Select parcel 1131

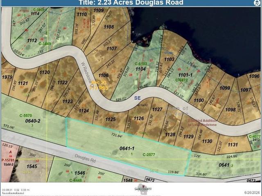(x=233, y=145)
